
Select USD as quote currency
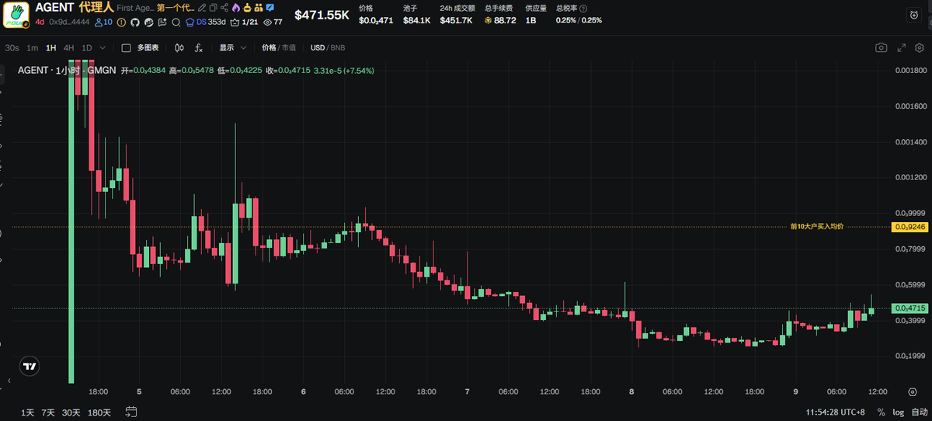pos(318,47)
